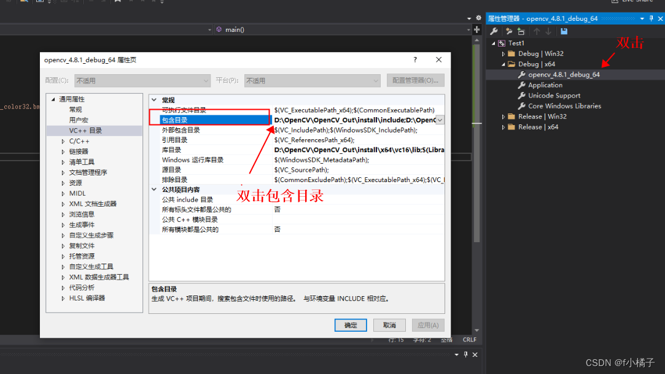Click the Save property sheet icon
The width and height of the screenshot is (665, 374).
click(x=564, y=31)
